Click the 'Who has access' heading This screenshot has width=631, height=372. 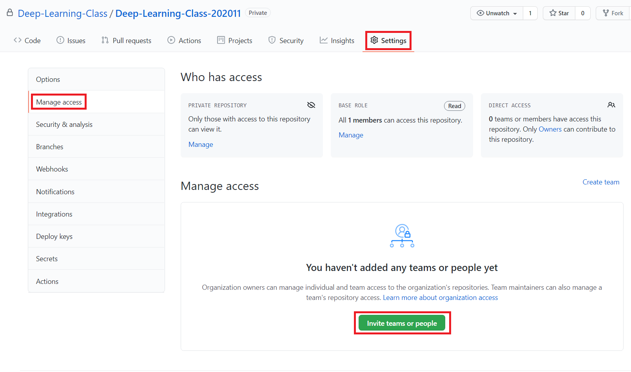(221, 77)
